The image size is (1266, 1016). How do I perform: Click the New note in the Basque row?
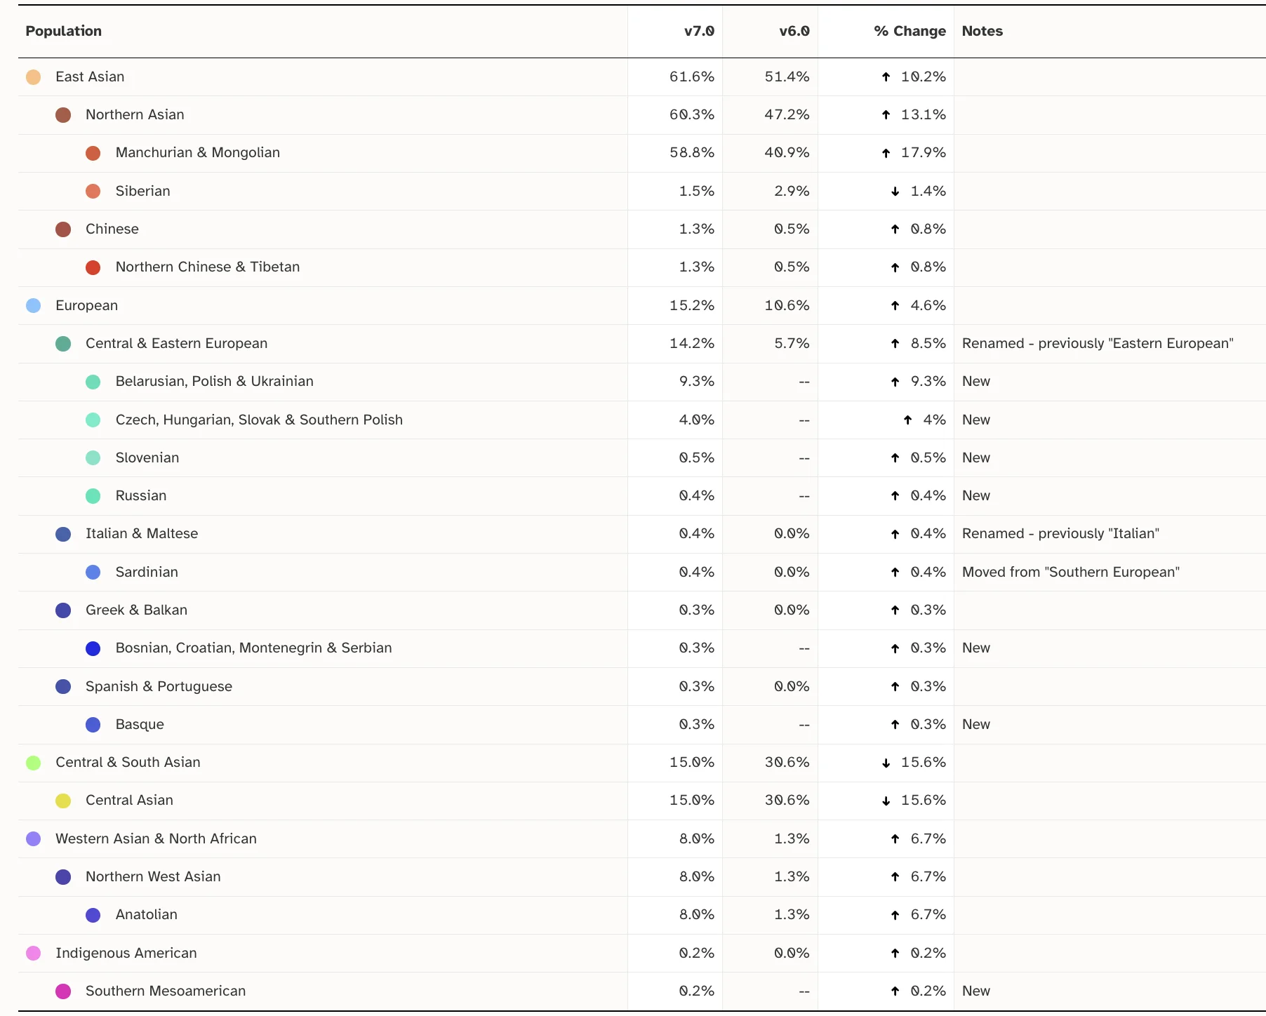point(976,724)
